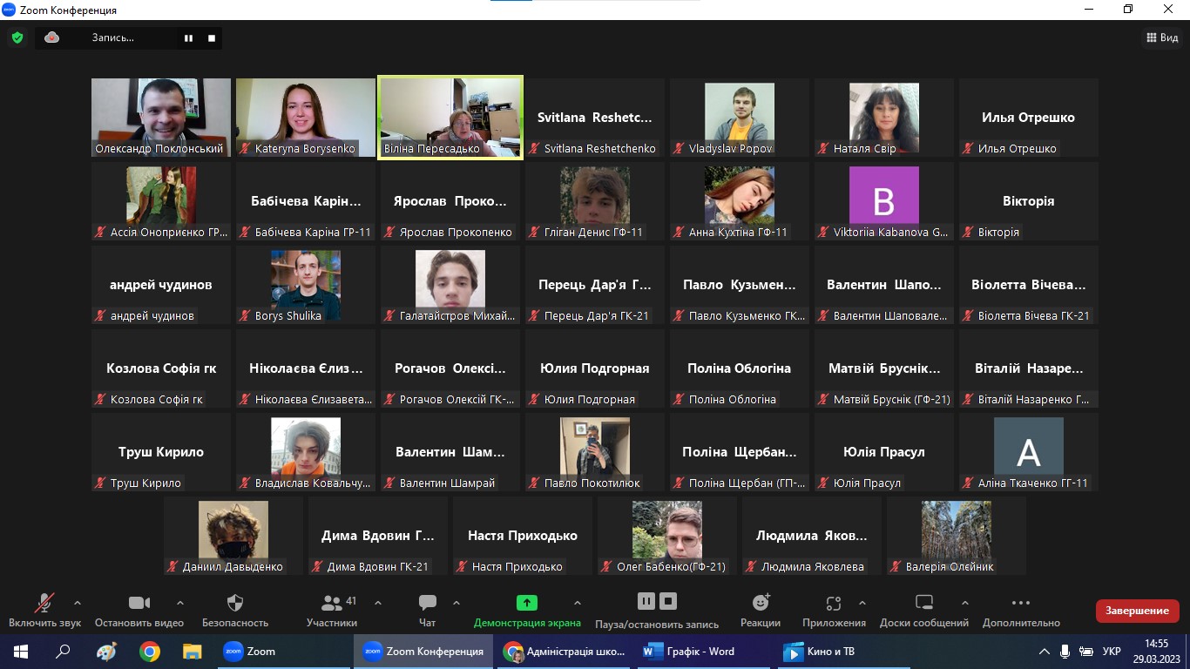The width and height of the screenshot is (1190, 669).
Task: Expand the participants options arrow
Action: tap(378, 603)
